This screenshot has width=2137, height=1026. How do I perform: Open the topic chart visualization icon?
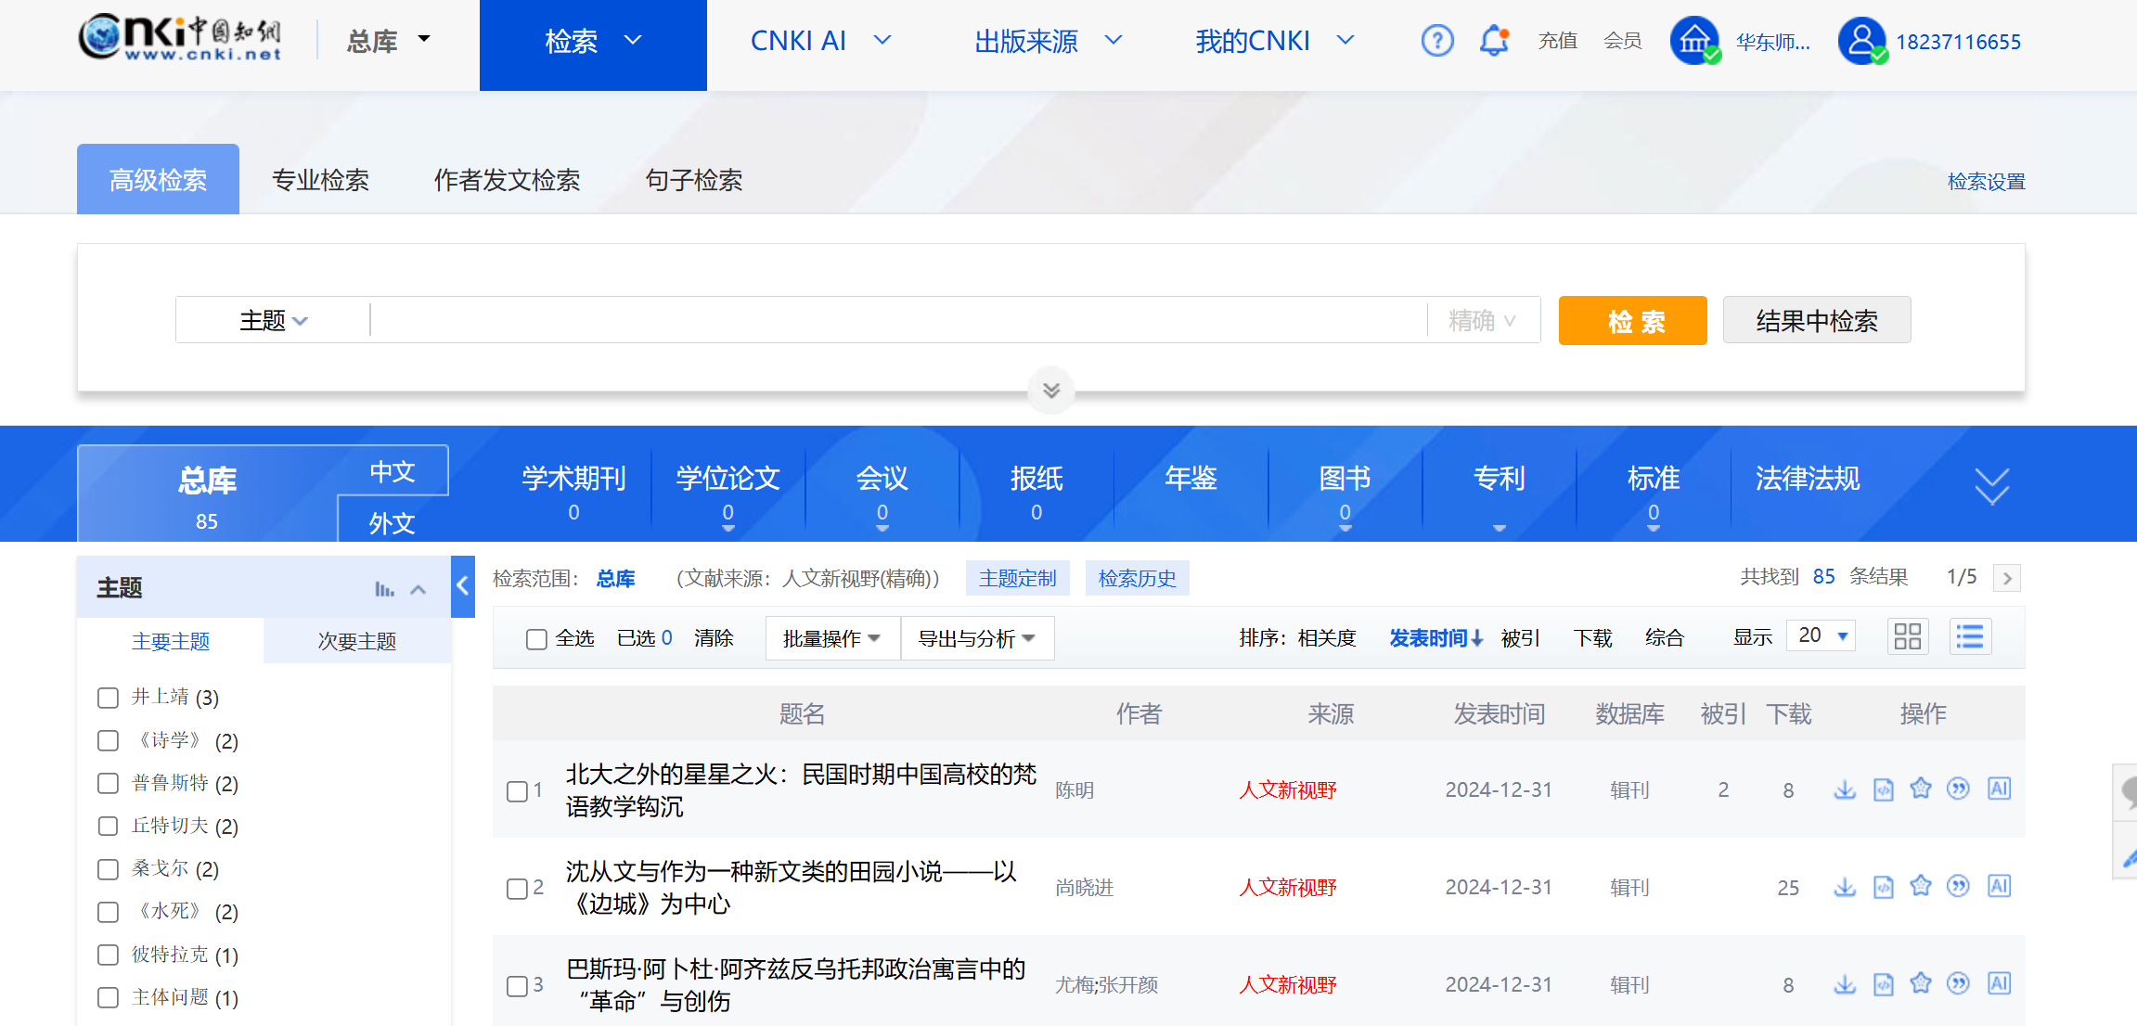(x=384, y=589)
